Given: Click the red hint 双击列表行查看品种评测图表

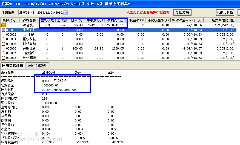Looking at the screenshot, I should [x=148, y=12].
